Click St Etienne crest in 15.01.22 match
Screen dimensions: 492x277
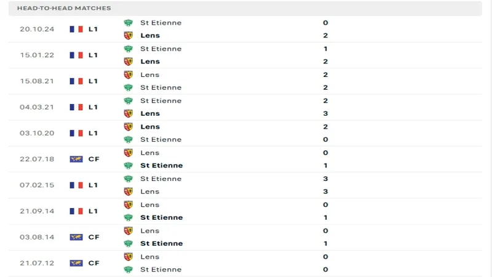point(129,49)
